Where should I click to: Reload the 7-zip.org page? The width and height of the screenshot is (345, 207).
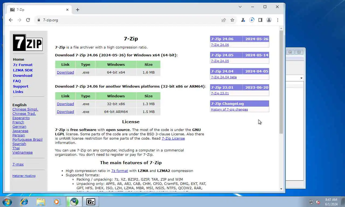[x=28, y=20]
